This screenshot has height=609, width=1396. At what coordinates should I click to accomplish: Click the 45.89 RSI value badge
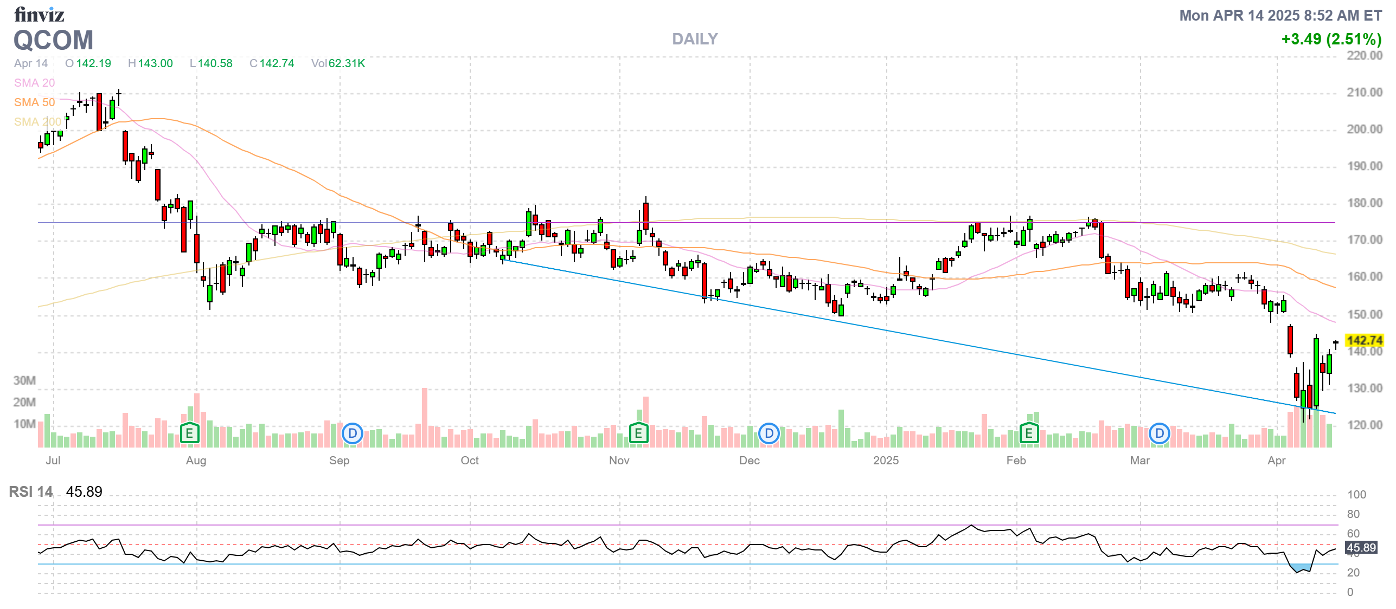(x=1361, y=547)
